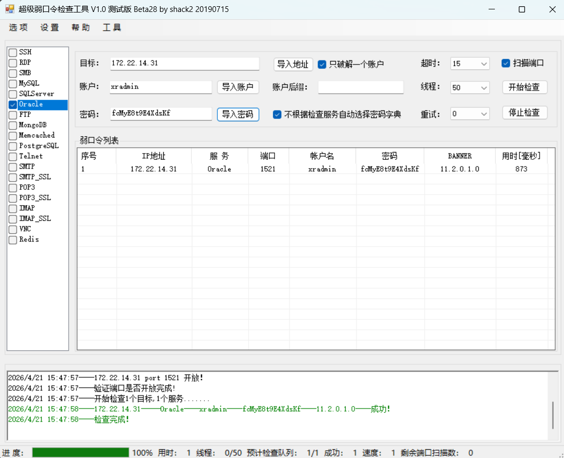Check the SQLServer service option

coord(13,94)
